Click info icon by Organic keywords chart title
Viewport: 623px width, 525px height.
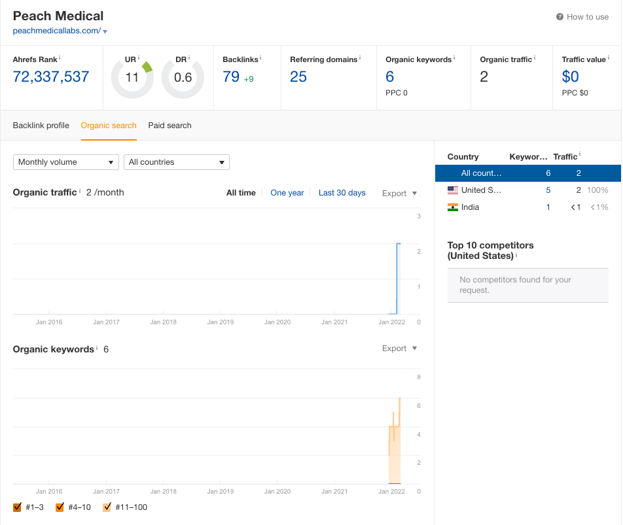point(97,348)
